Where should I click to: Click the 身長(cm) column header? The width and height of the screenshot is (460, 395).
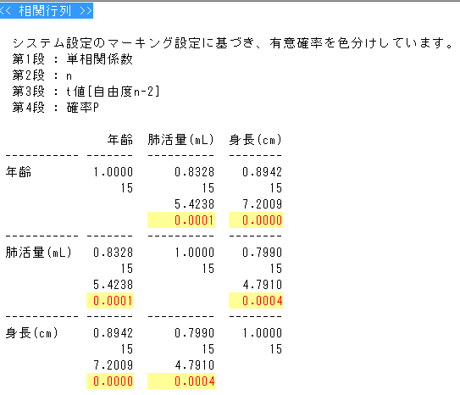tap(256, 140)
